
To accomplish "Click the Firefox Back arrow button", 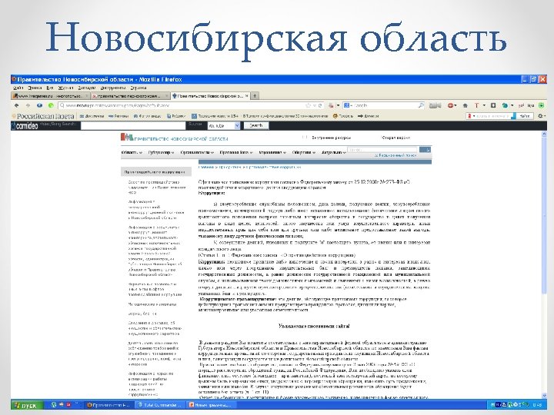I will coord(16,105).
